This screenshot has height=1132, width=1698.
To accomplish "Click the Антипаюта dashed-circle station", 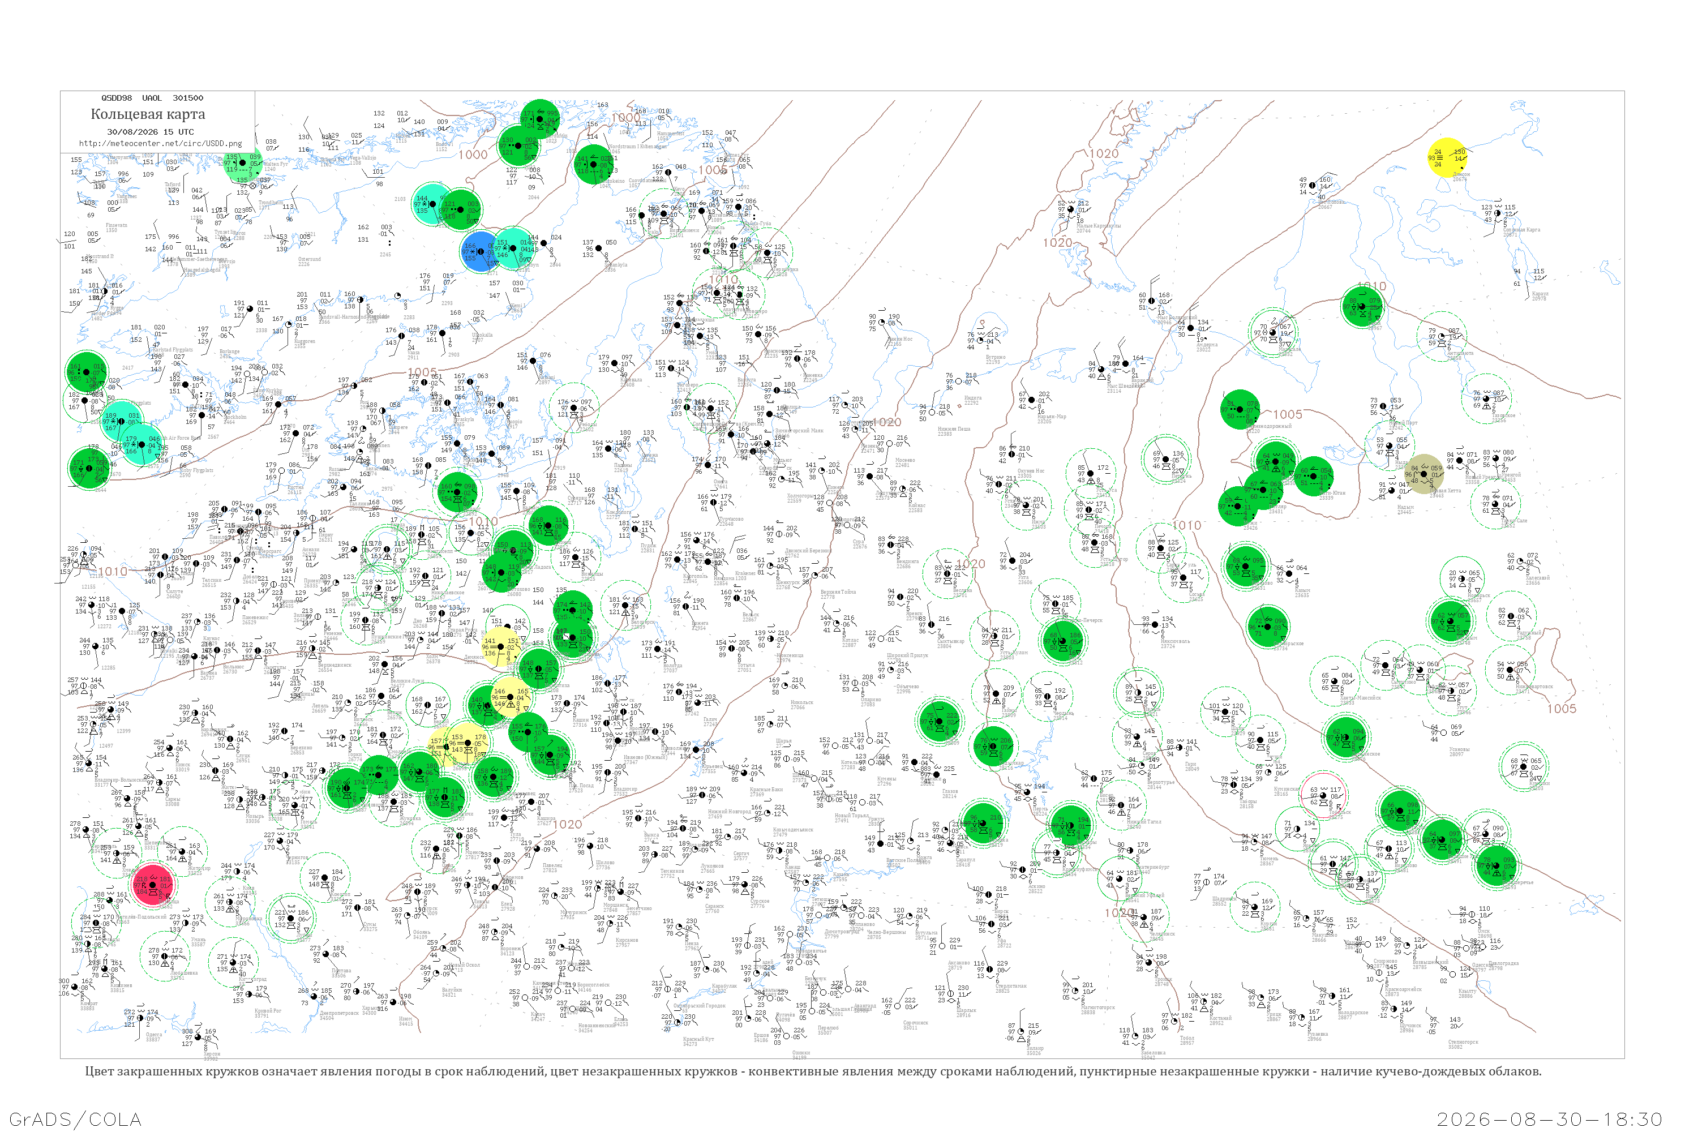I will pos(1441,336).
